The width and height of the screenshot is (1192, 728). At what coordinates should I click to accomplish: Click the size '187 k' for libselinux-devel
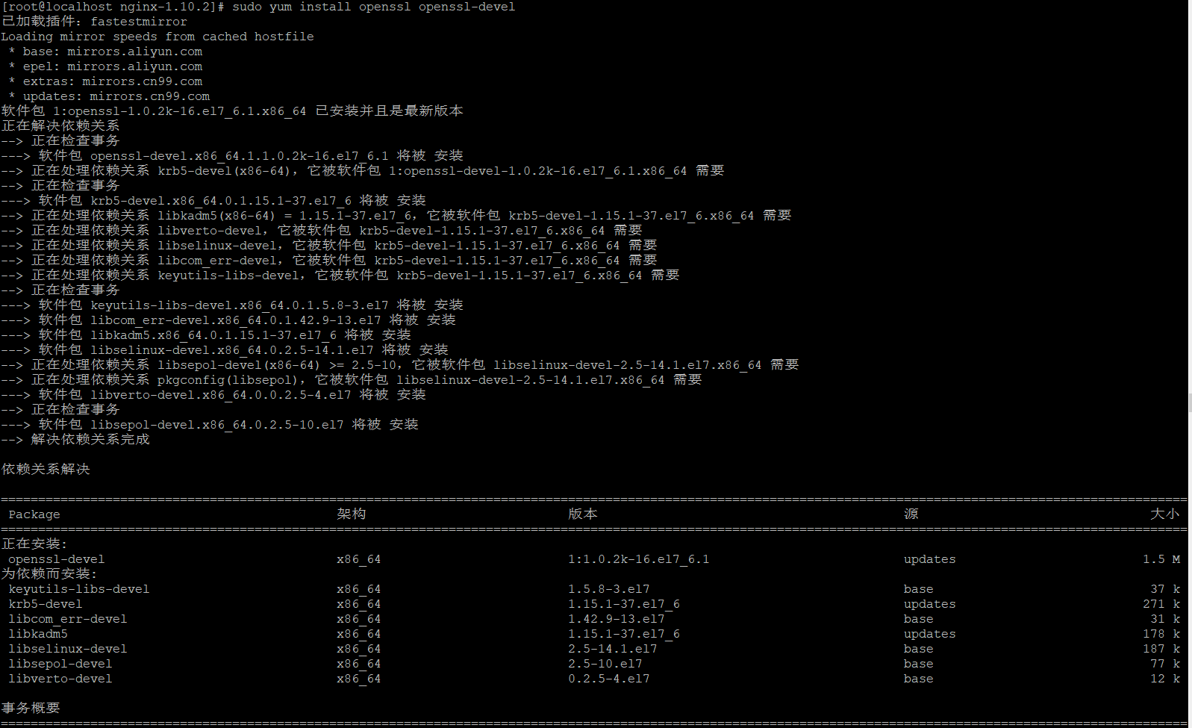click(x=1161, y=649)
